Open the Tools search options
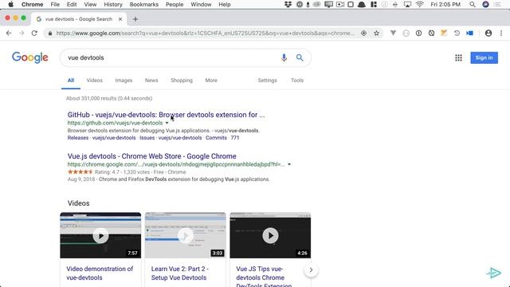510x287 pixels. tap(297, 81)
